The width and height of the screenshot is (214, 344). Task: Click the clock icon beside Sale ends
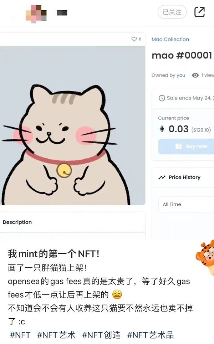[162, 98]
